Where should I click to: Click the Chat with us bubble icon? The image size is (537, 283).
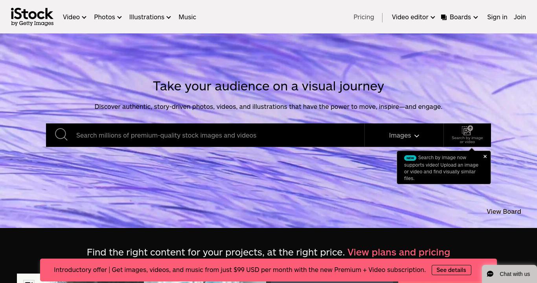pyautogui.click(x=490, y=274)
